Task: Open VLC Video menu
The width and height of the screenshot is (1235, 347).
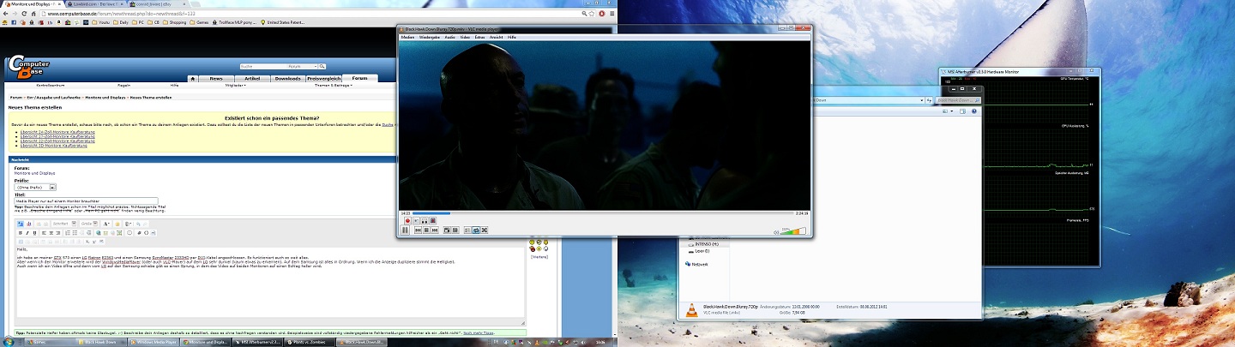Action: click(465, 38)
